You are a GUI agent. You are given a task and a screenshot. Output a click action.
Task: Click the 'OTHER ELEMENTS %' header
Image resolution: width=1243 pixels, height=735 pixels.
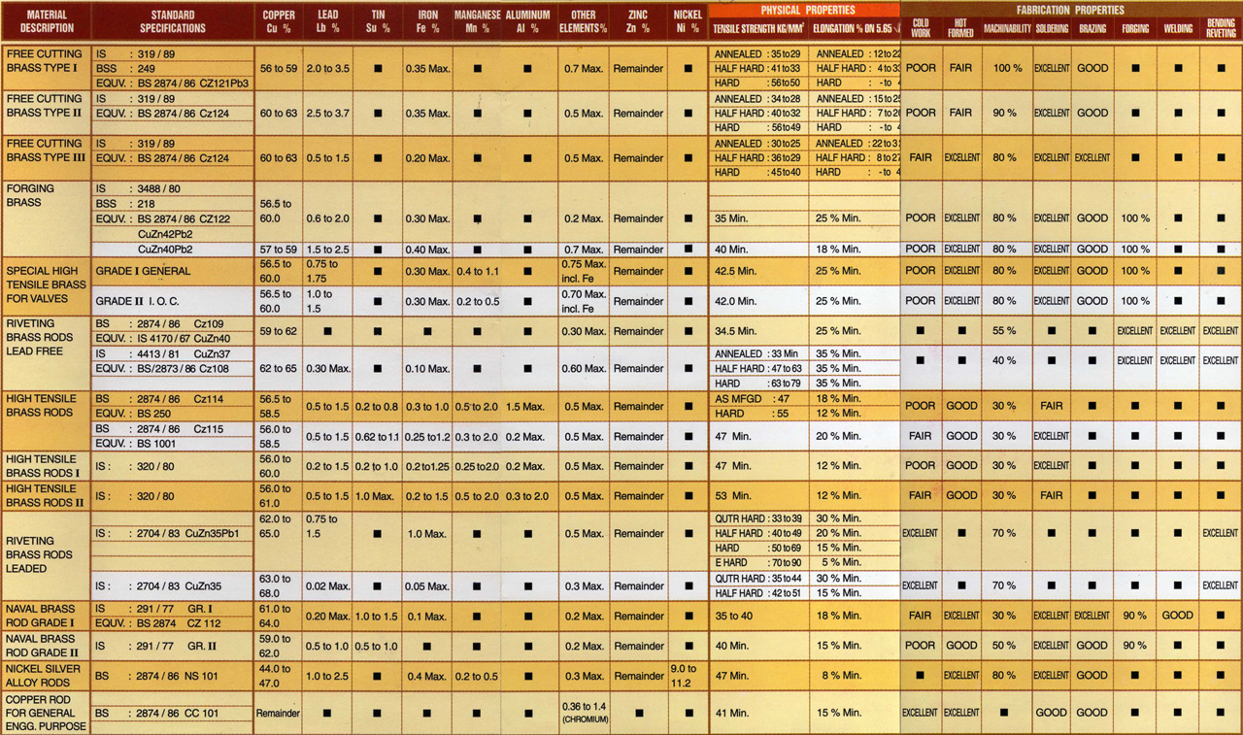[584, 21]
